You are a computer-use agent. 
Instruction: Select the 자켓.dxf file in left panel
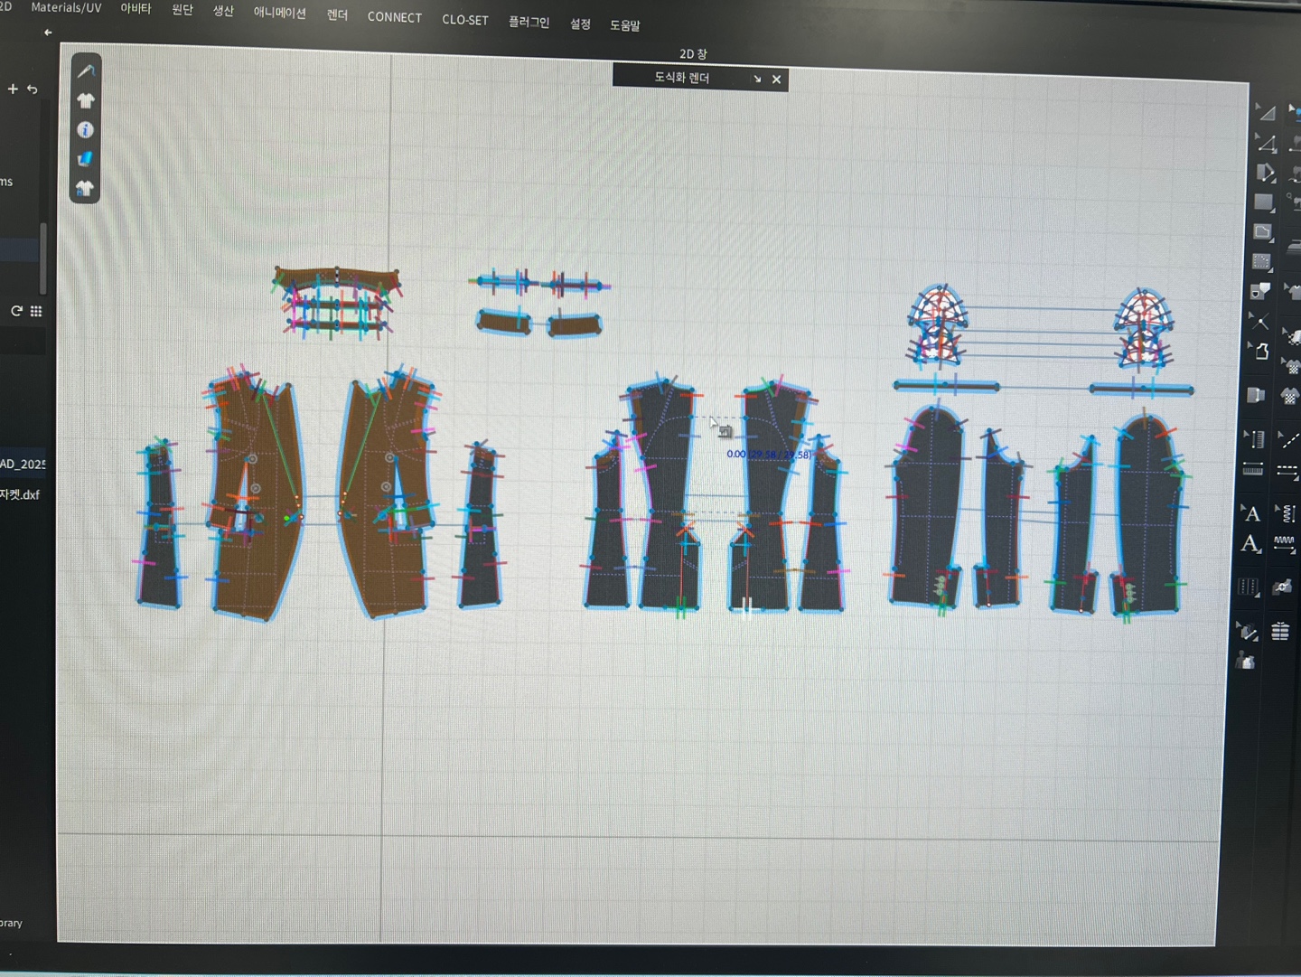(20, 494)
